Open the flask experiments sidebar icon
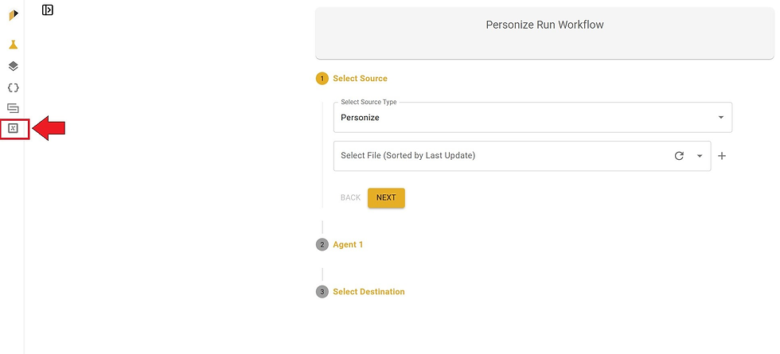The height and width of the screenshot is (354, 780). [14, 45]
